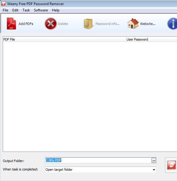Screen dimensions: 177x181
Task: Click the Website... toolbar label
Action: tap(148, 24)
